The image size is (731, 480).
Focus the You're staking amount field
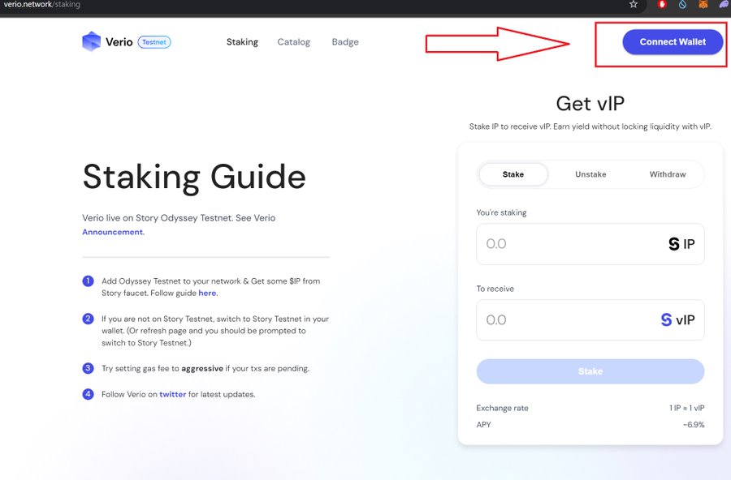coord(590,244)
